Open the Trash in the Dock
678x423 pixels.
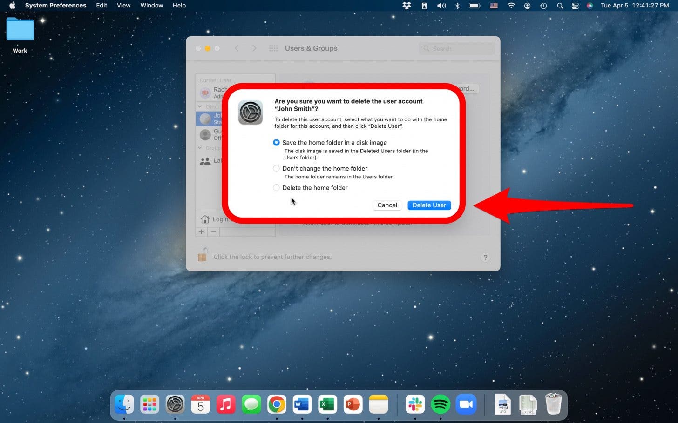[554, 404]
